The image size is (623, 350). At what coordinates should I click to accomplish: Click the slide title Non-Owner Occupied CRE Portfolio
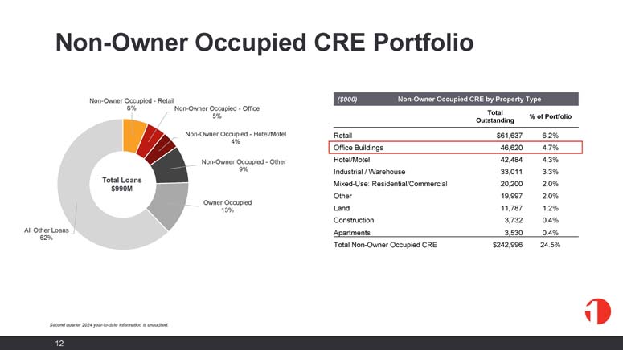[264, 42]
